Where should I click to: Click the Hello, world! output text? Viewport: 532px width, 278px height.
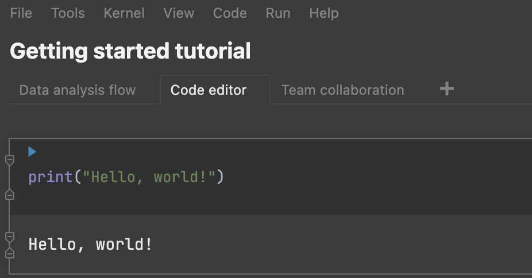coord(91,245)
